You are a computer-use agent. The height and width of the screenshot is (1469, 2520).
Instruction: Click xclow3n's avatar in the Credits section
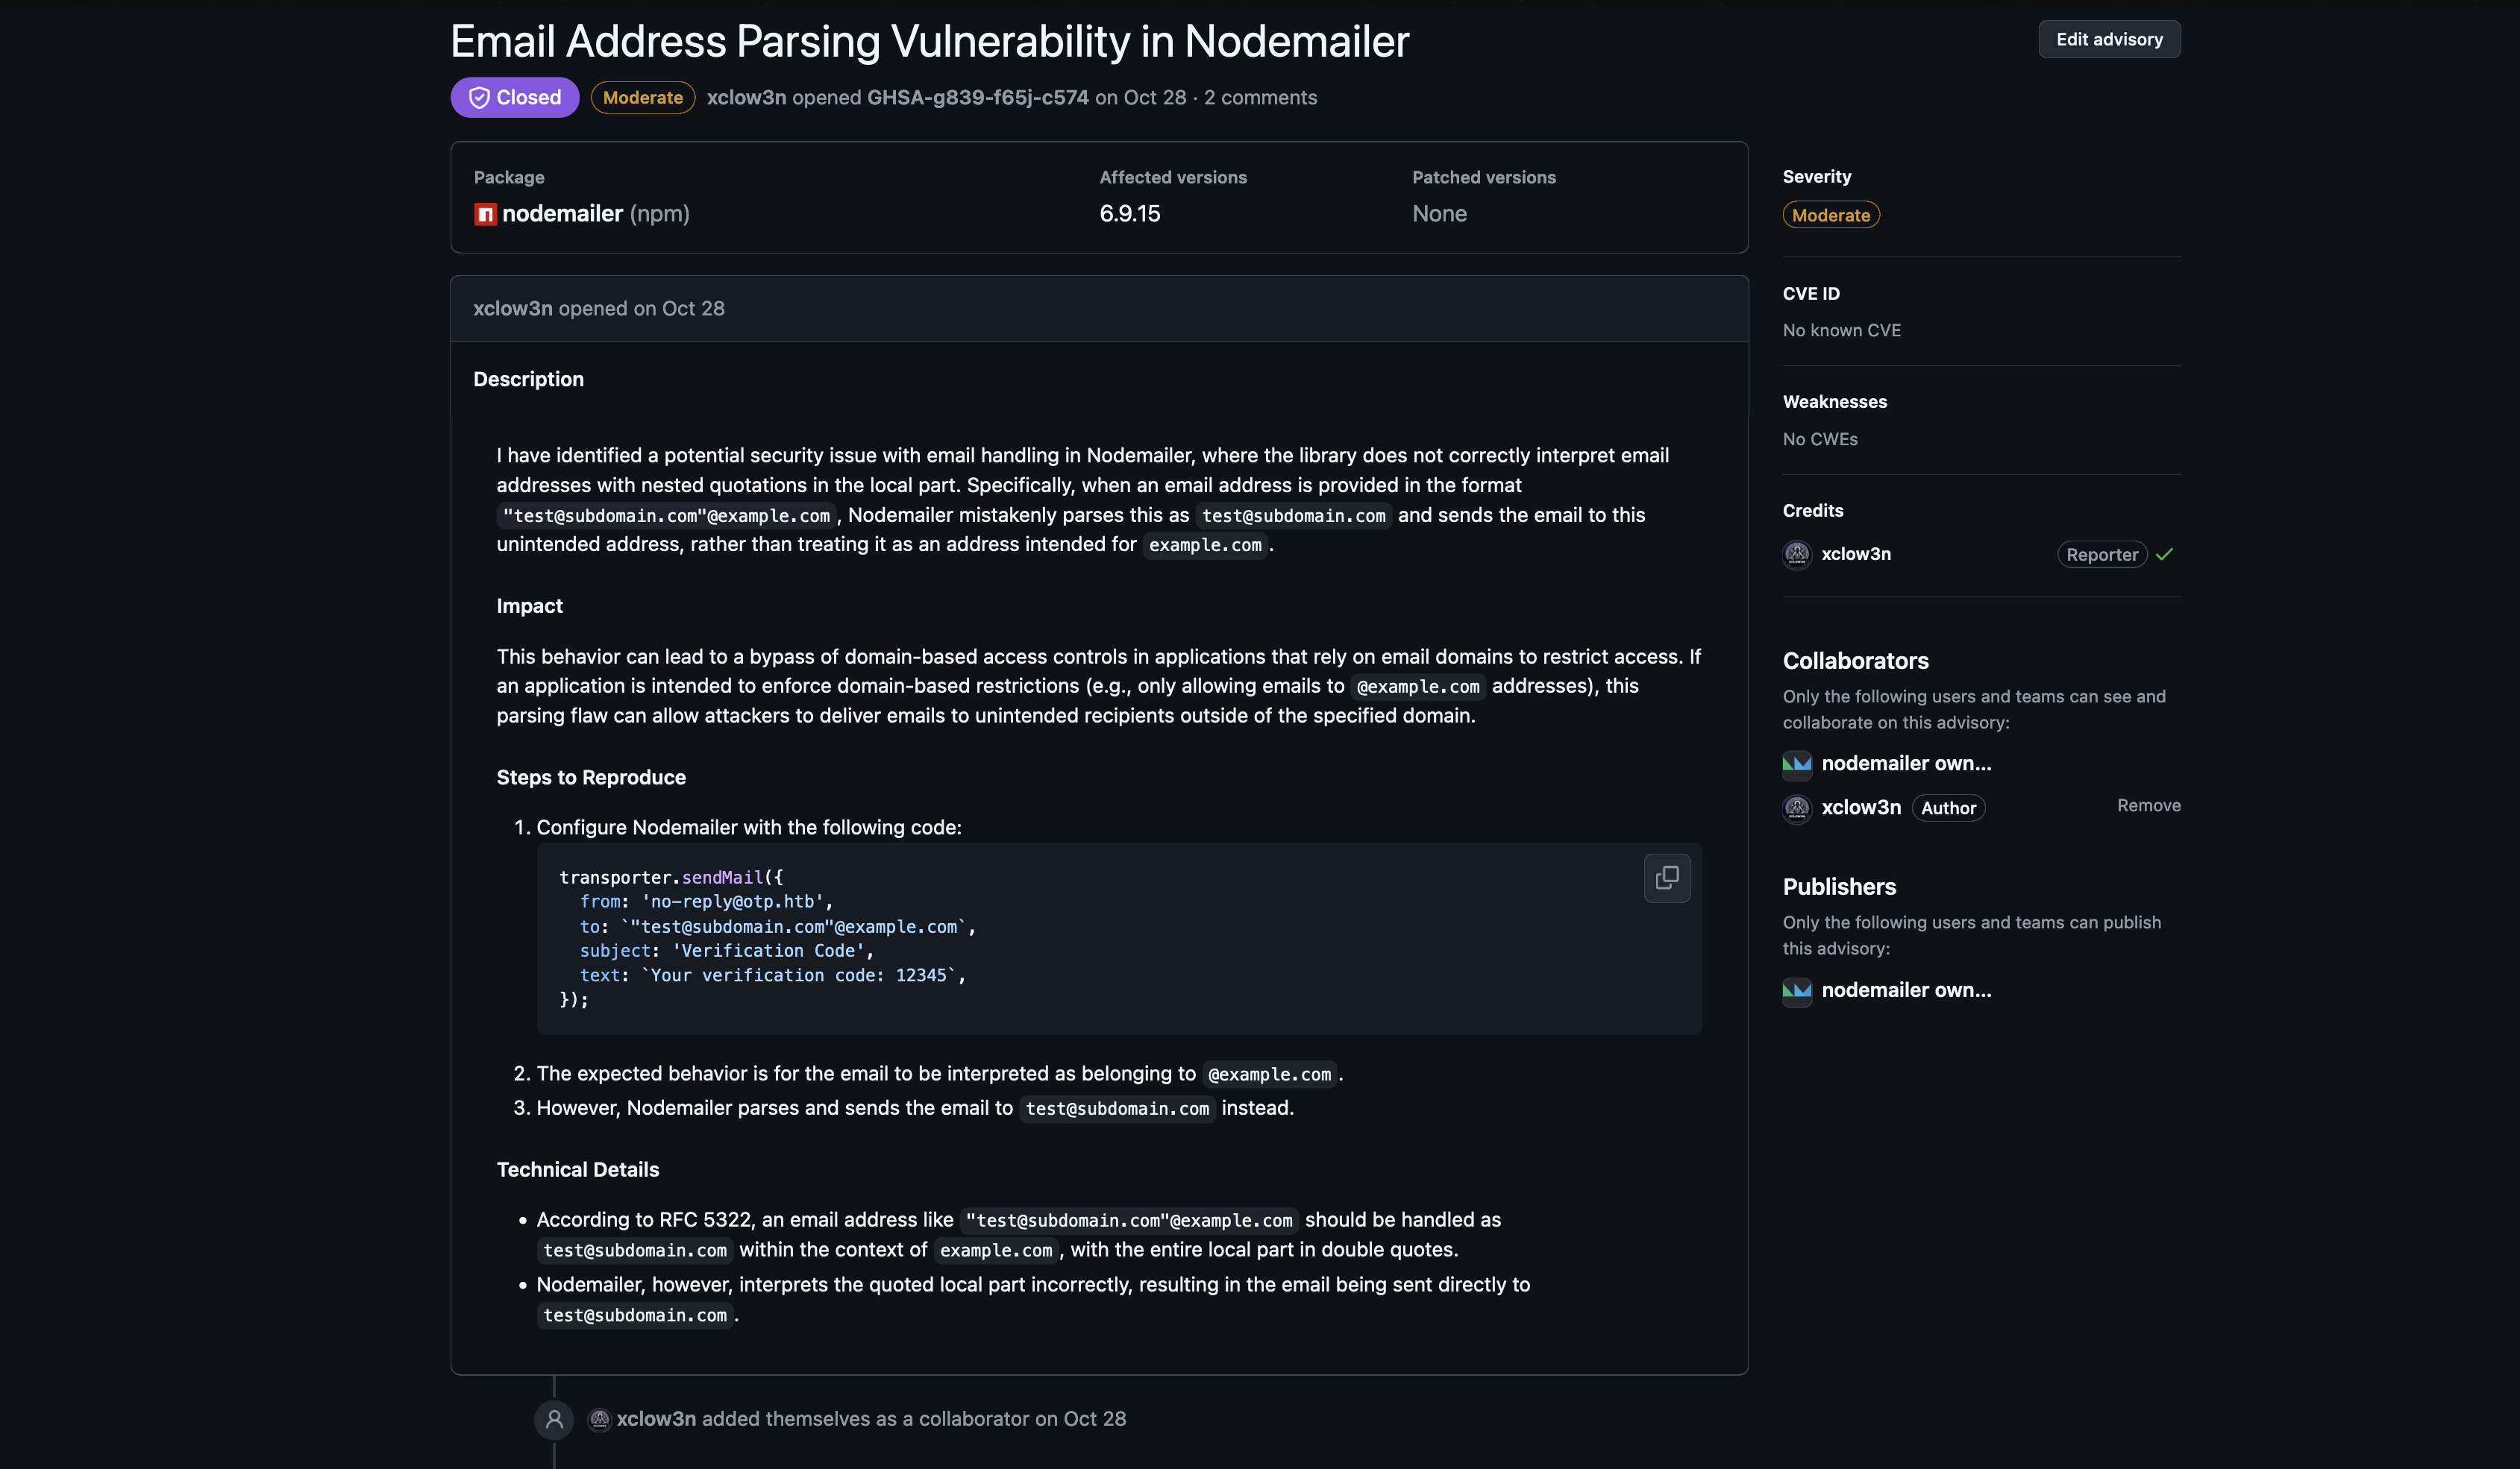tap(1797, 553)
